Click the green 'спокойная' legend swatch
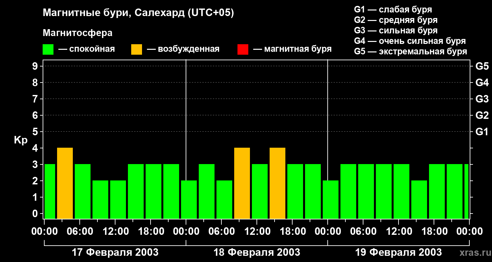Viewport: 492px width, 262px height. pyautogui.click(x=48, y=49)
